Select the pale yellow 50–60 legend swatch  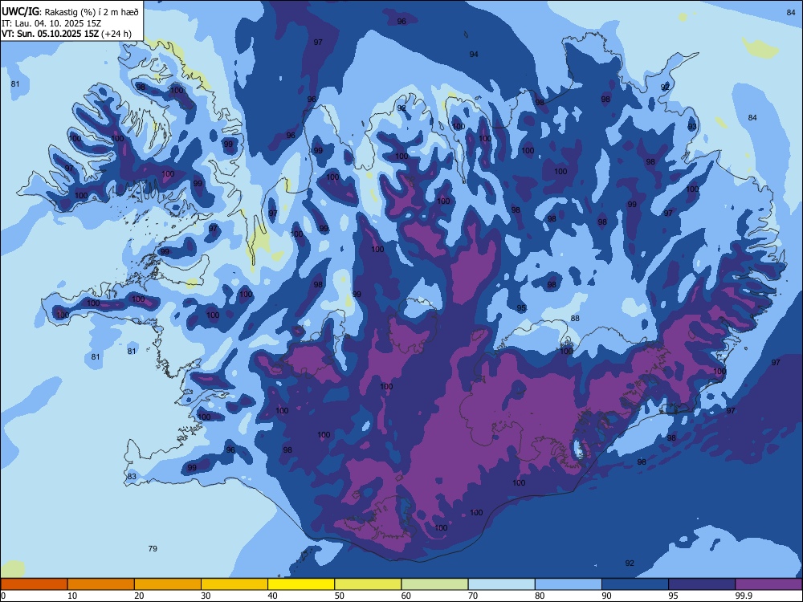click(x=369, y=584)
